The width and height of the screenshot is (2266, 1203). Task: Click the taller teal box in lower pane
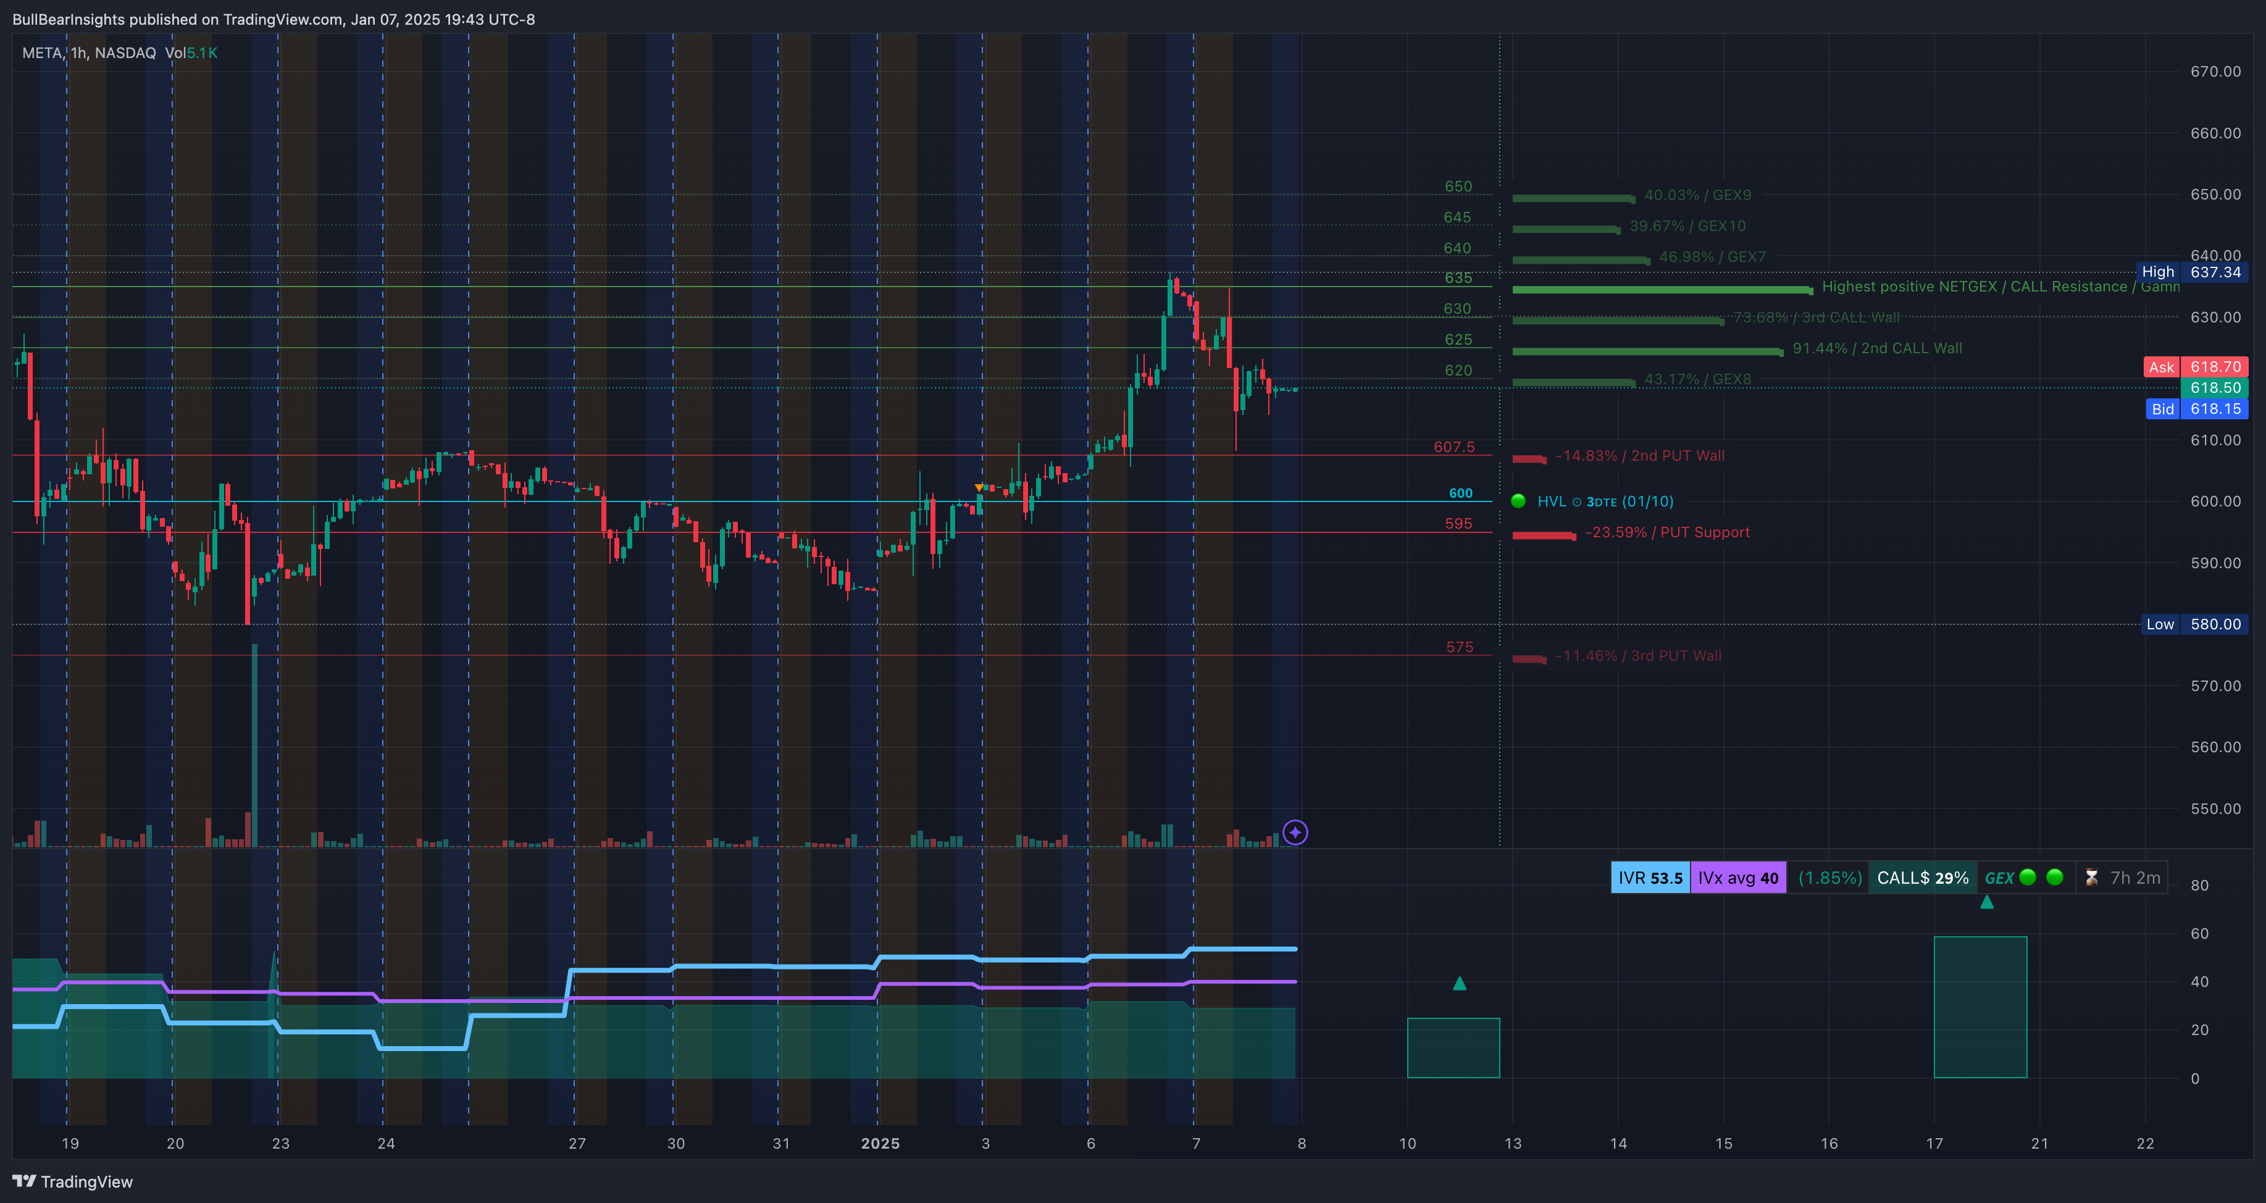point(1980,1007)
